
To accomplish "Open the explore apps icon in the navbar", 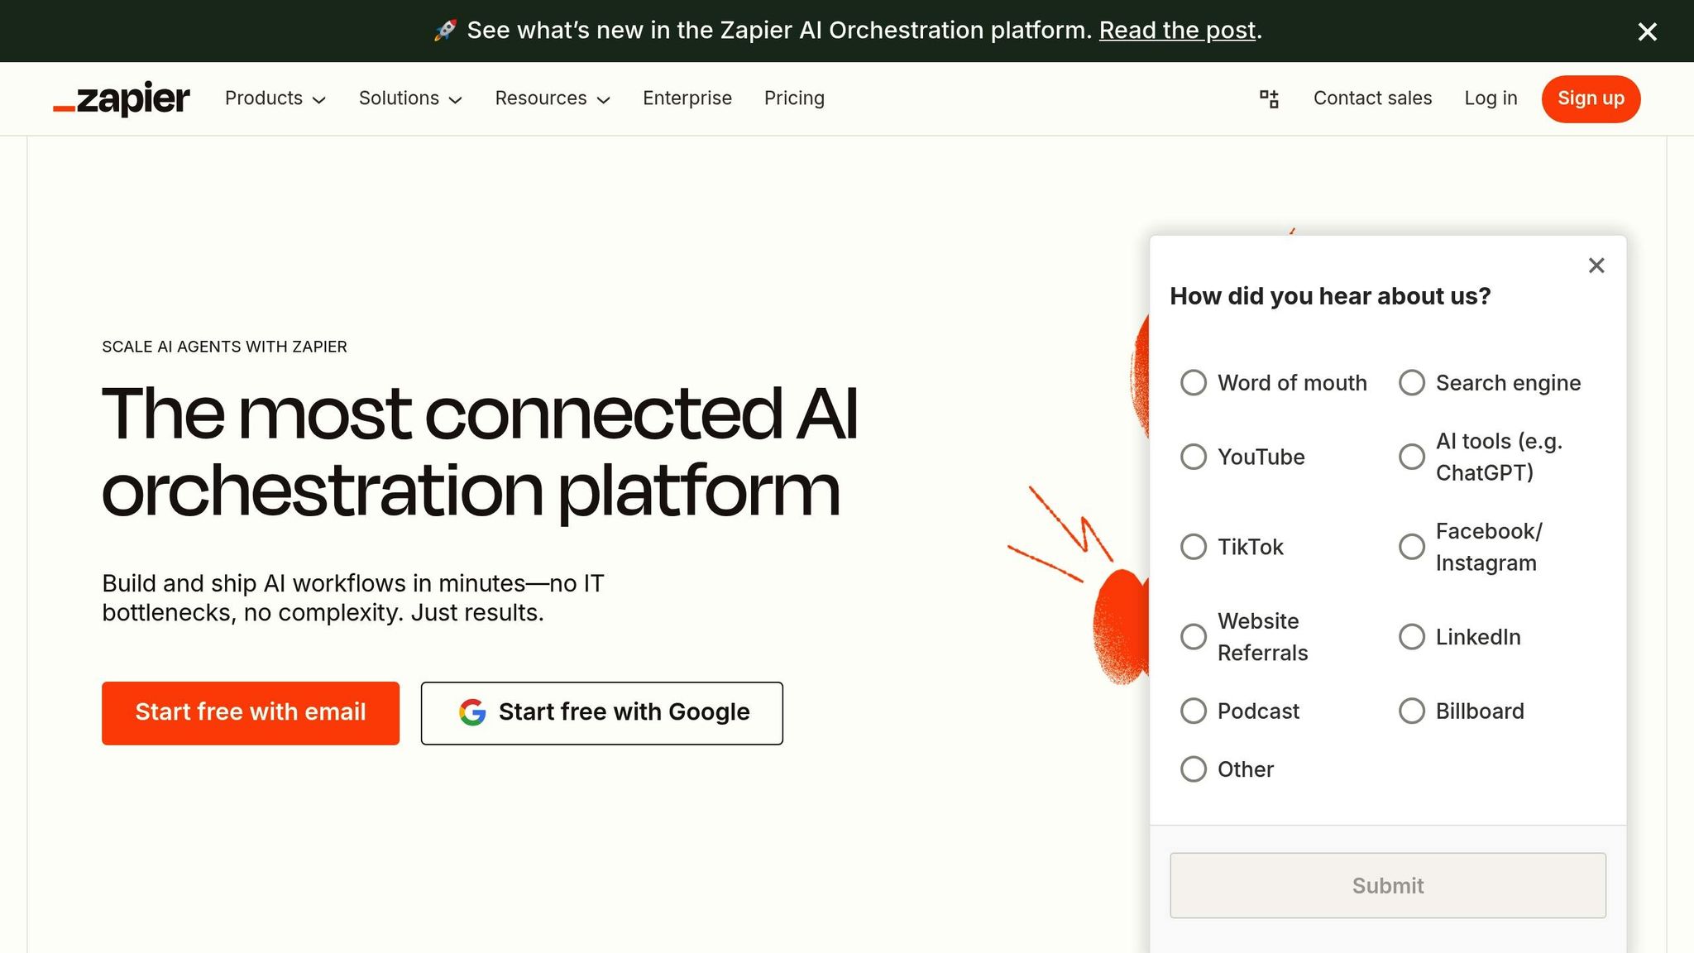I will click(1269, 98).
